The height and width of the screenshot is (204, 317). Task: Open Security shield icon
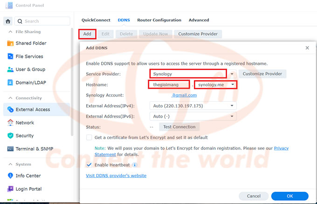coord(10,135)
